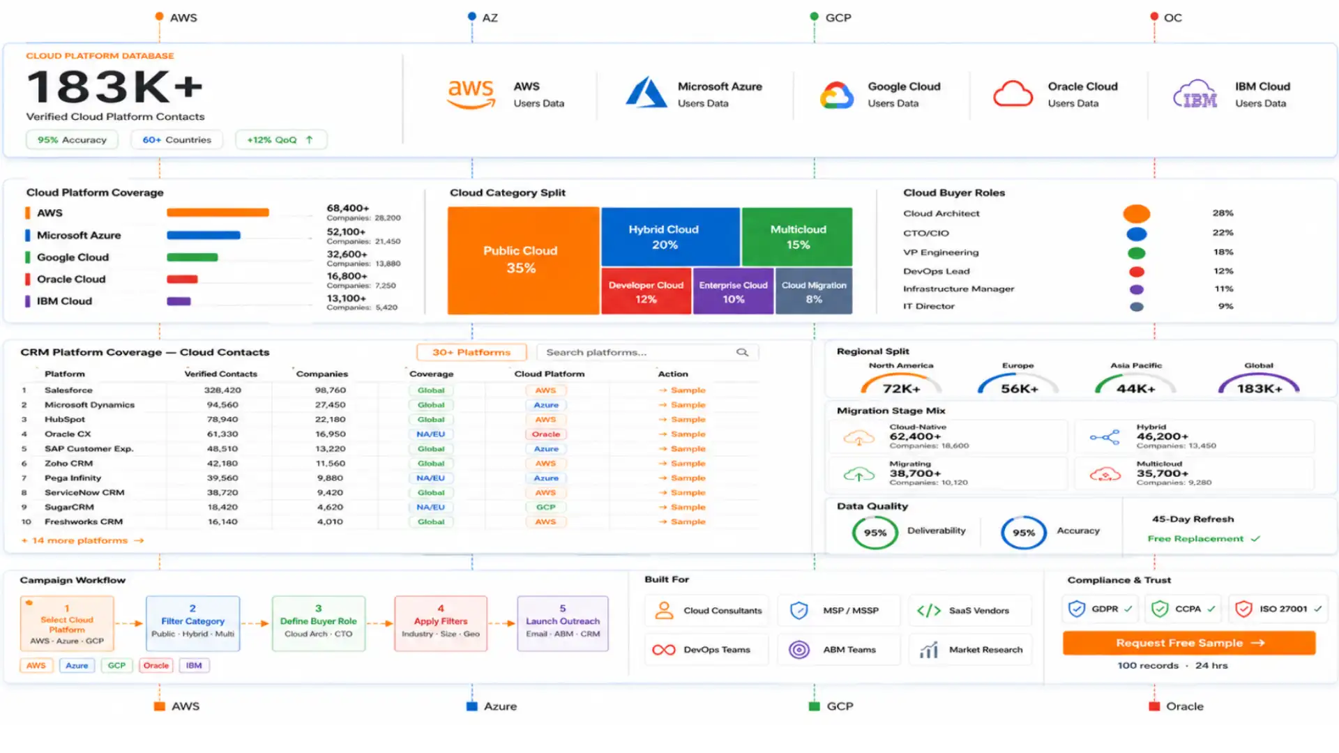Image resolution: width=1339 pixels, height=753 pixels.
Task: Click the search magnifier icon
Action: pos(742,352)
